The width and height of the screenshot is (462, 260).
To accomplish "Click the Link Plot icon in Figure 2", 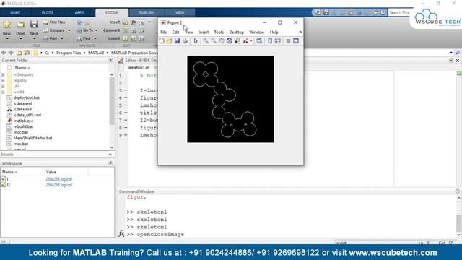I will coord(259,41).
